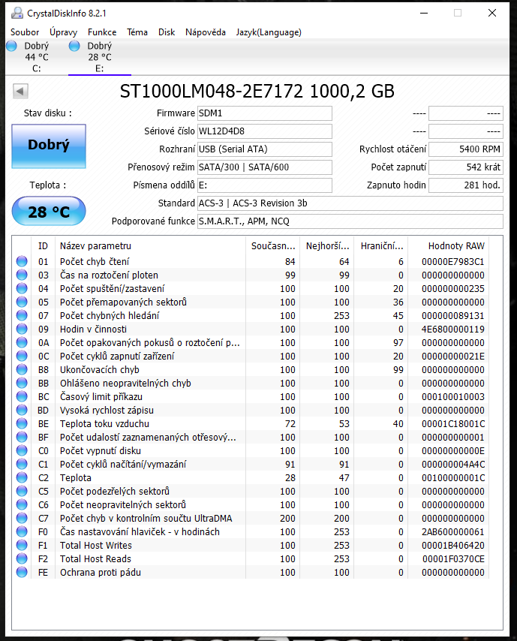Click status icon for Časový limit příkazu

22,396
